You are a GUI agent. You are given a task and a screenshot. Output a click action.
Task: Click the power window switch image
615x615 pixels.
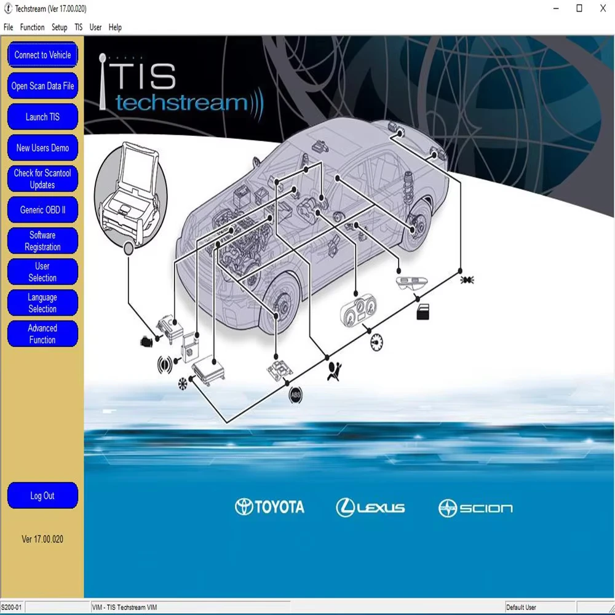412,283
